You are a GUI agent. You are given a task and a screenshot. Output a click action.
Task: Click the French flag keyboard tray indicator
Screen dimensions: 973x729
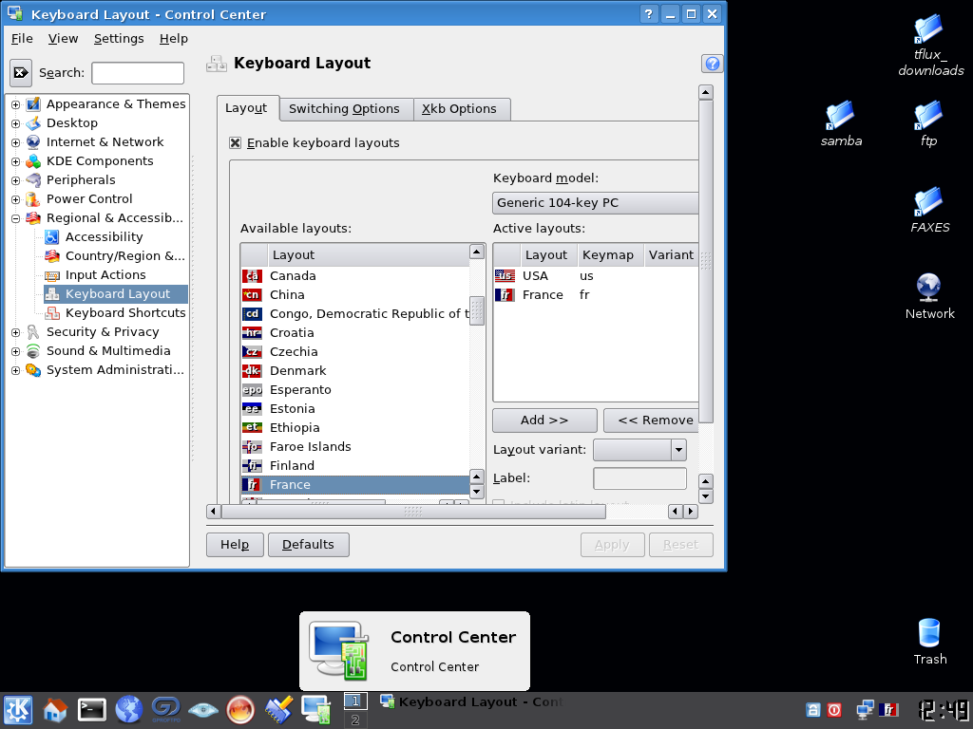pos(889,709)
